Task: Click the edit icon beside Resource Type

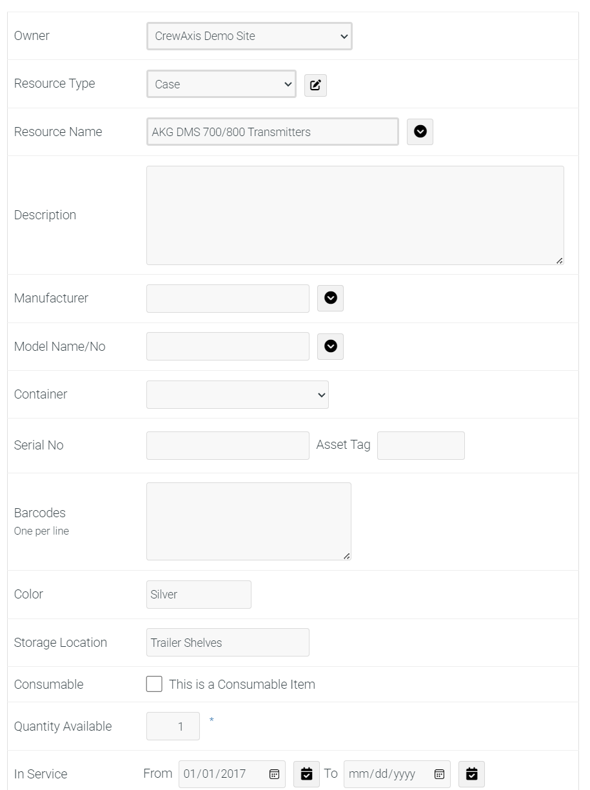Action: (x=315, y=85)
